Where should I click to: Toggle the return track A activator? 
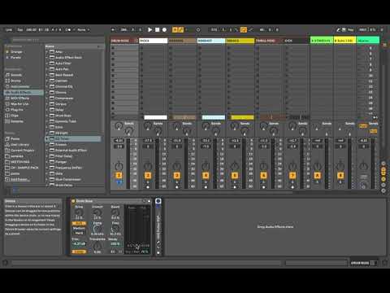tap(317, 175)
